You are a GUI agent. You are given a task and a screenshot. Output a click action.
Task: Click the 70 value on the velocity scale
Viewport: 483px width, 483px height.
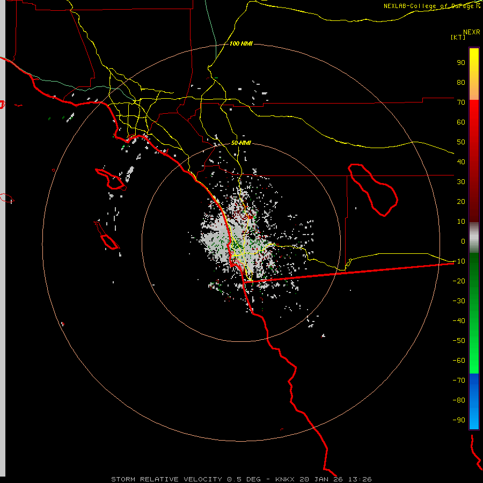461,103
